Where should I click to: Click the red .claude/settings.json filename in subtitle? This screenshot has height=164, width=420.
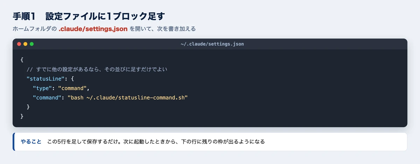pyautogui.click(x=93, y=29)
